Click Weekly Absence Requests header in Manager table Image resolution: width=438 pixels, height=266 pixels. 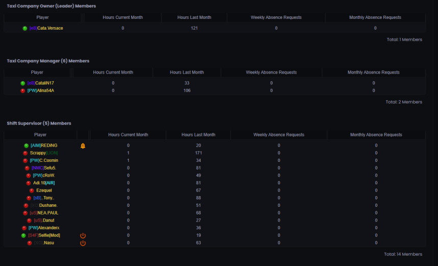pos(271,72)
